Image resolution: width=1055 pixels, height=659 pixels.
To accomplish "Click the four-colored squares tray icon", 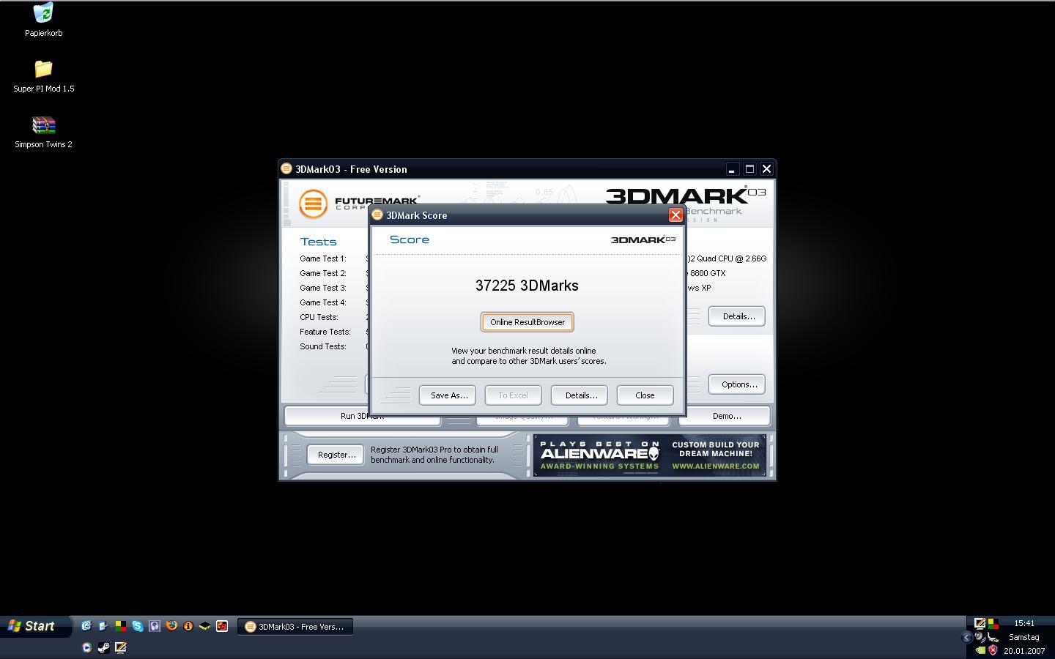I will (993, 624).
